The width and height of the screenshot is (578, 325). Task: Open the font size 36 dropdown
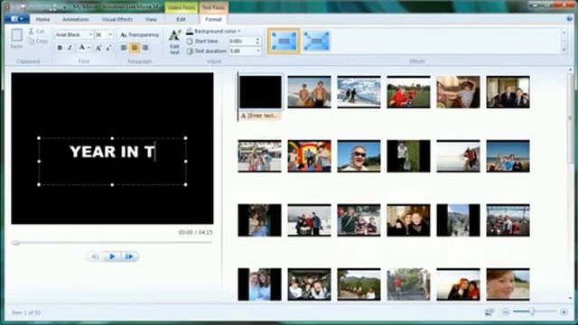click(x=110, y=34)
